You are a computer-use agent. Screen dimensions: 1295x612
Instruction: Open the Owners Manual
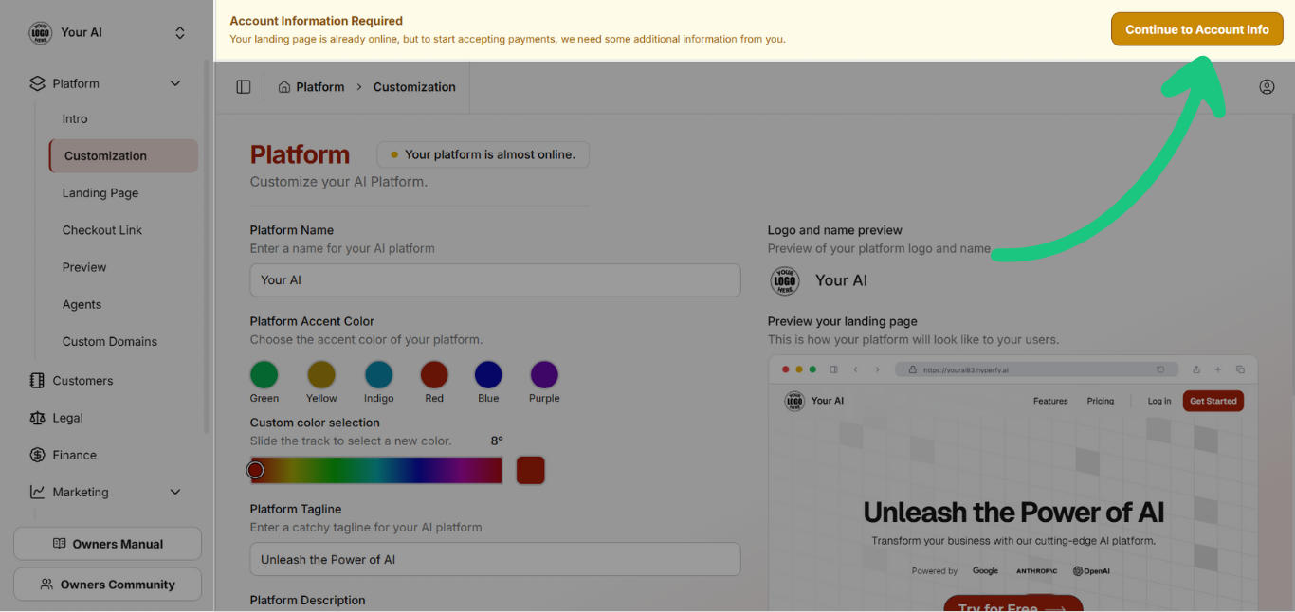click(107, 544)
